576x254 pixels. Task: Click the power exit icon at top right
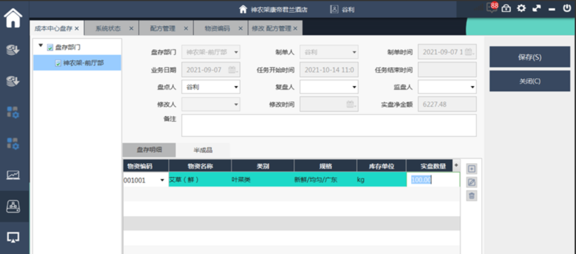[567, 8]
